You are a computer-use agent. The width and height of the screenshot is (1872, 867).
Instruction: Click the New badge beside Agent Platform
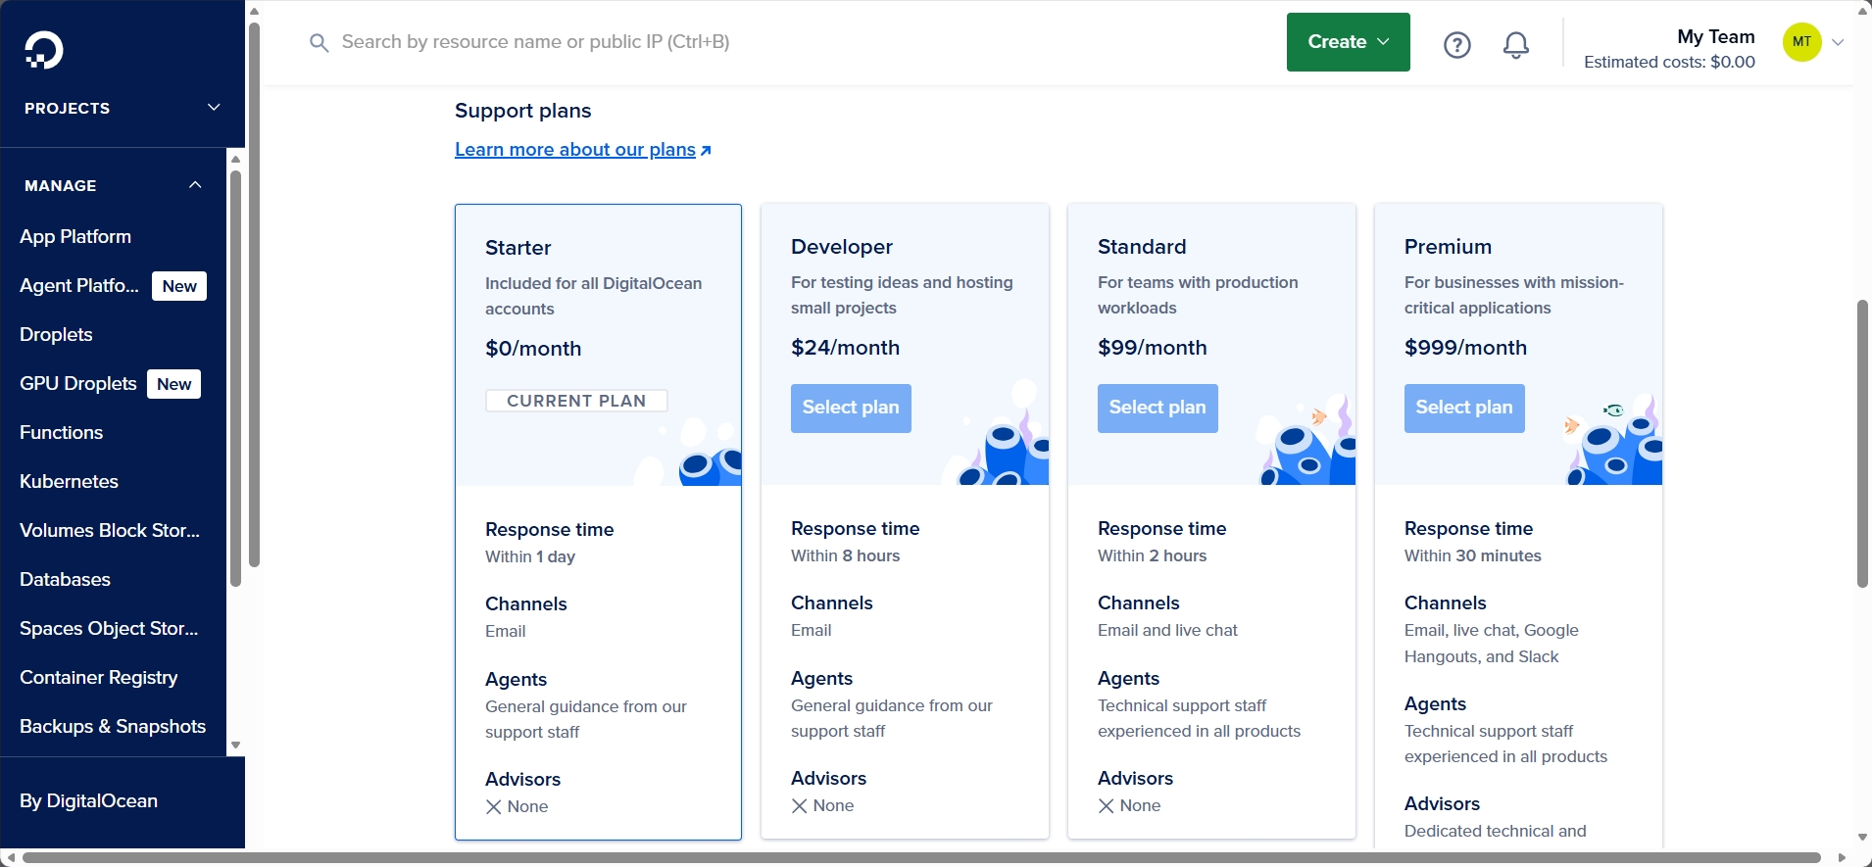click(x=179, y=286)
